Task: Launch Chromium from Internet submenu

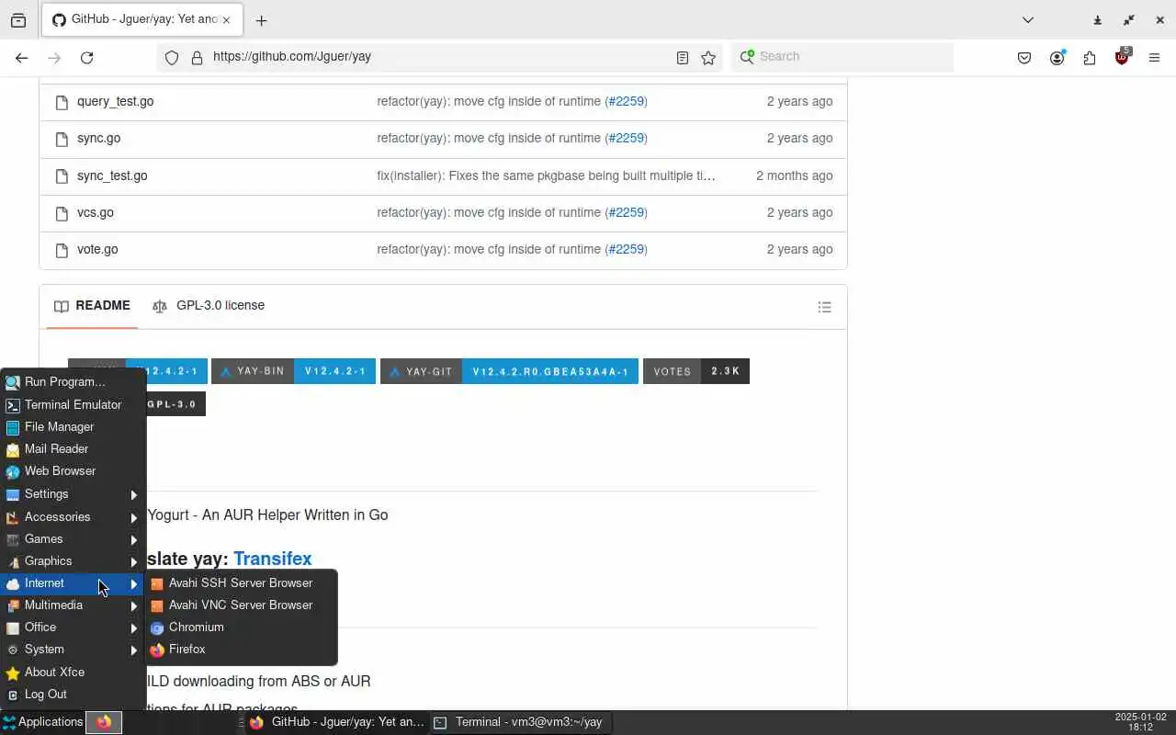Action: [x=242, y=628]
